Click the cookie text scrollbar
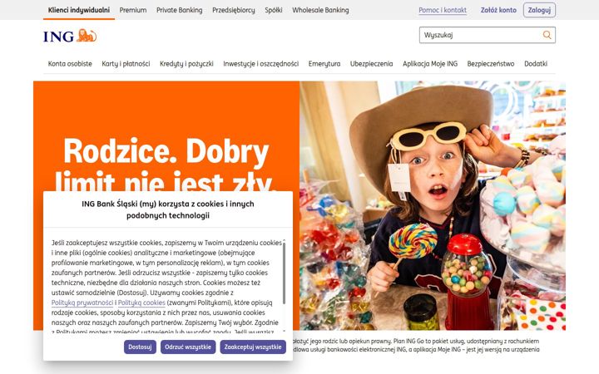599x374 pixels. click(285, 273)
